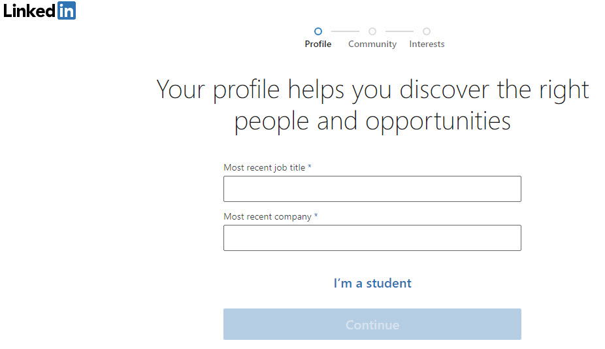Screen dimensions: 605x349
Task: Click the asterisk beside company label
Action: click(x=316, y=216)
